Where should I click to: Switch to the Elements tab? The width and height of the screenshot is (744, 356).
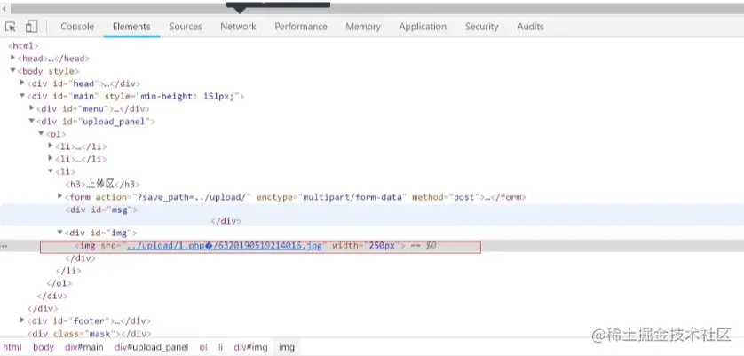click(131, 27)
